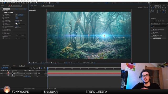Select the Hand tool
Viewport: 168px width, 94px height.
(7, 3)
